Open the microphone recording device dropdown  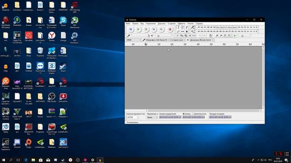click(157, 40)
